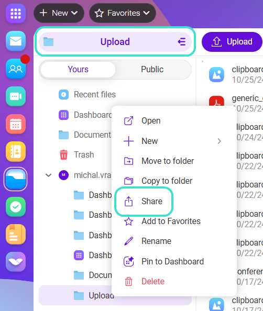Open the Calendar app in sidebar
Screen dimensions: 263x311
click(16, 124)
